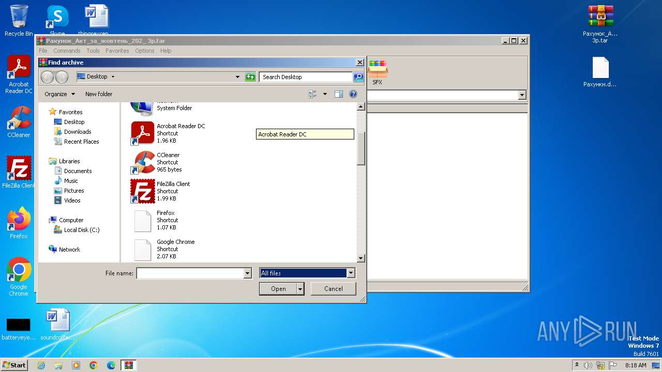This screenshot has height=372, width=662.
Task: Expand the File name history dropdown
Action: [x=248, y=273]
